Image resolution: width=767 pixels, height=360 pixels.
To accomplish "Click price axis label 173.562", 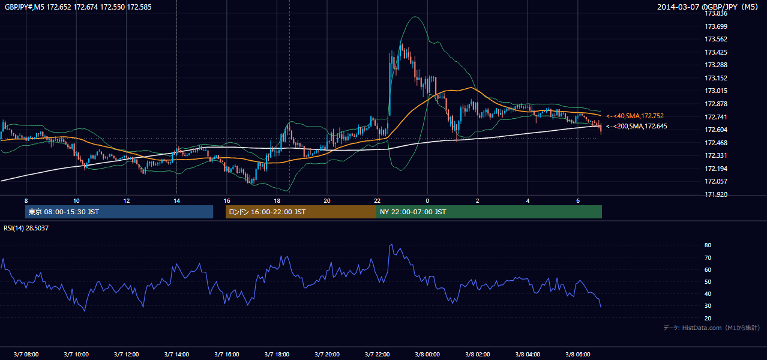I will (x=716, y=39).
